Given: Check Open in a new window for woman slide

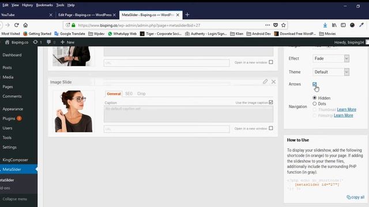Looking at the screenshot, I should [271, 128].
